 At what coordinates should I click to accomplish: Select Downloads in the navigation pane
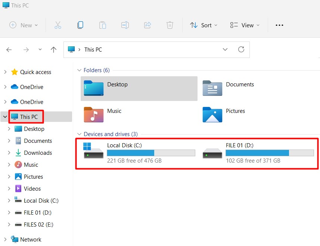38,153
